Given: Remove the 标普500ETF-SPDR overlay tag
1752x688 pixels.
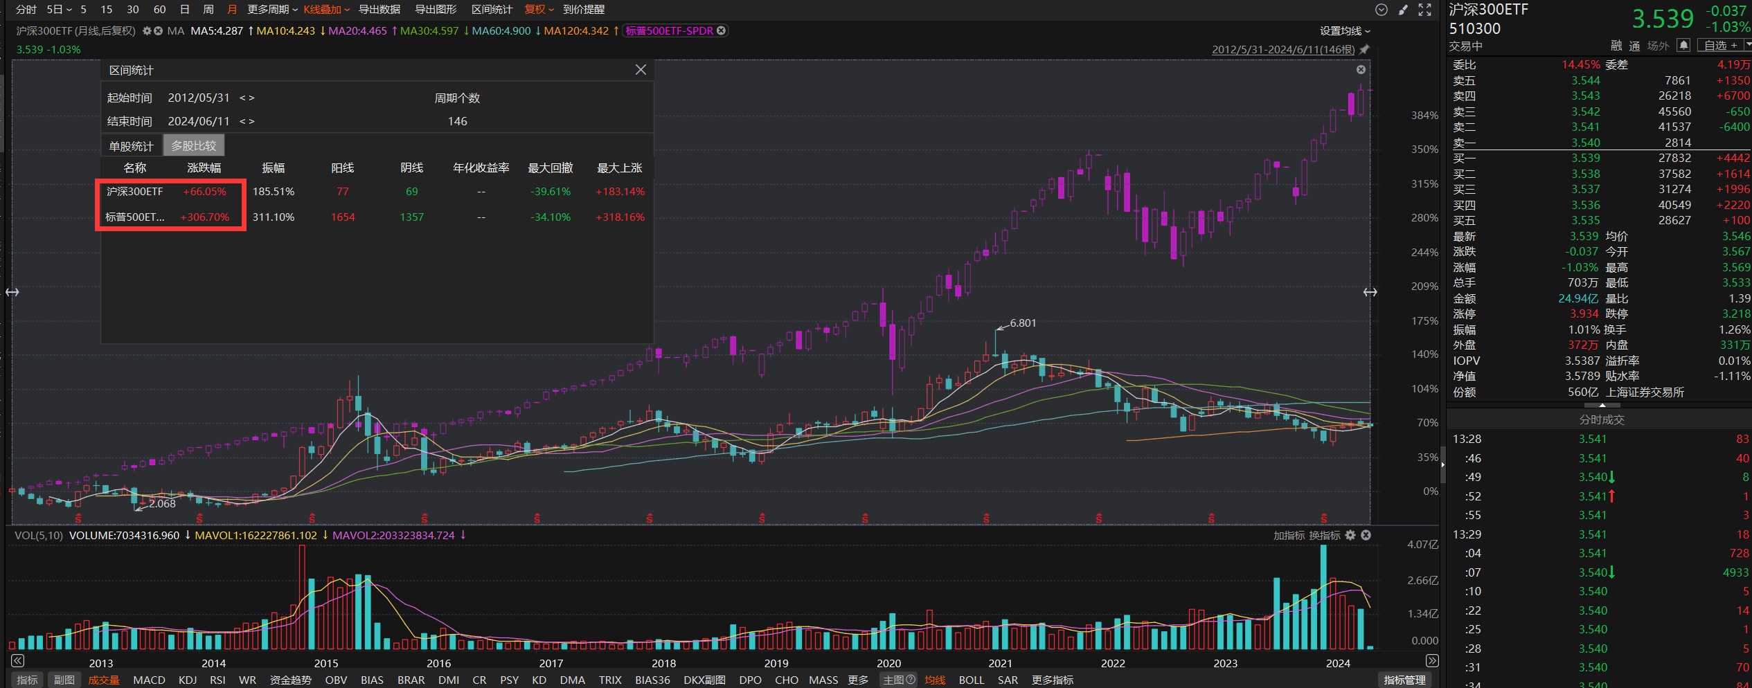Looking at the screenshot, I should click(722, 30).
